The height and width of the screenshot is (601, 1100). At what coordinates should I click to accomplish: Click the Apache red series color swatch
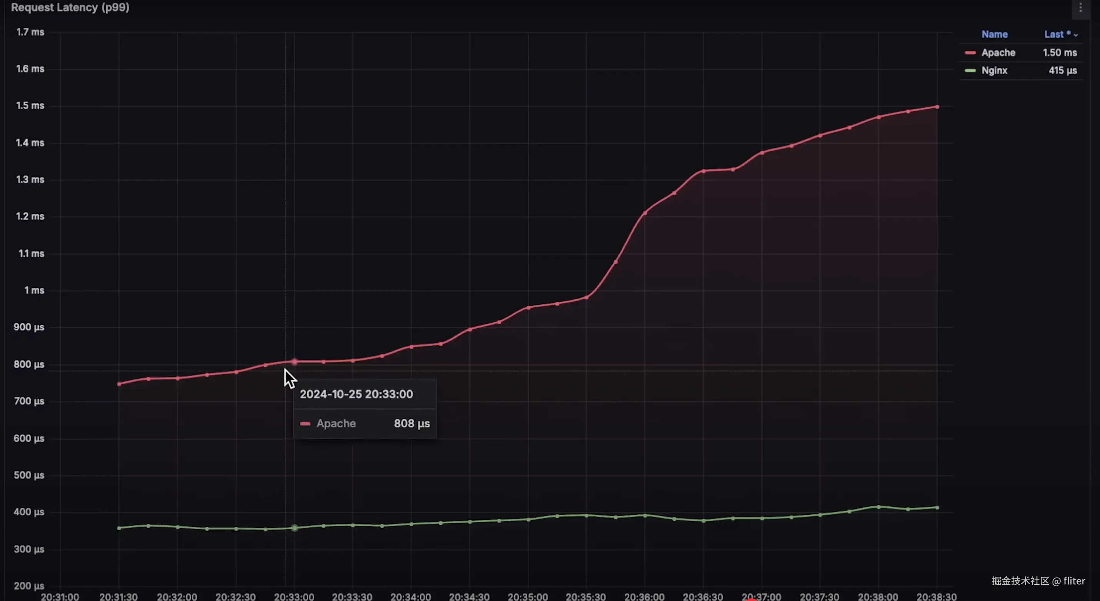tap(970, 53)
